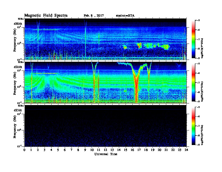The width and height of the screenshot is (222, 172).
Task: Click the color bar beside the dZ/dt panel
Action: tap(193, 126)
